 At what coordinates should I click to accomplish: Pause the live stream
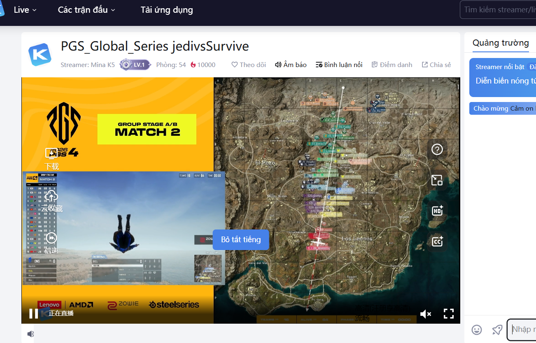click(33, 313)
